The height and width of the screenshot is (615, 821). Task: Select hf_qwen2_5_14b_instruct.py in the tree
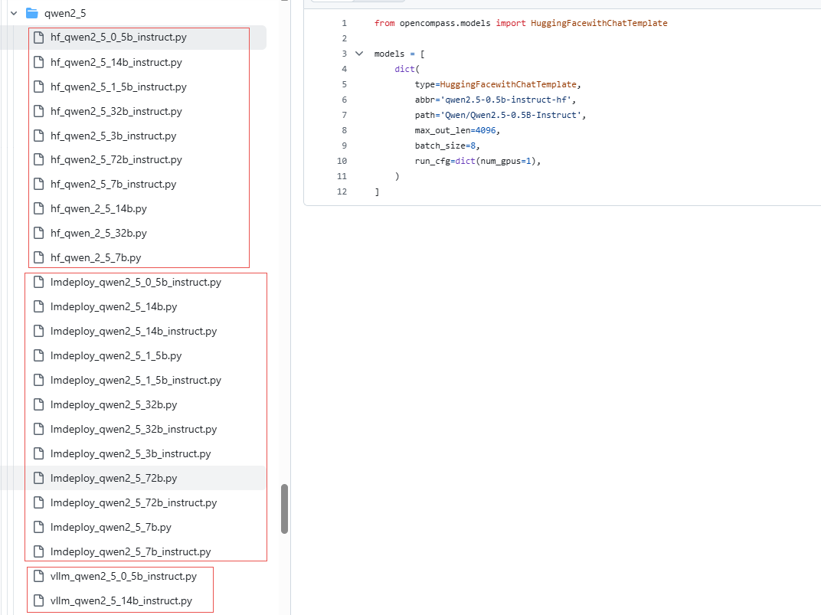click(116, 62)
